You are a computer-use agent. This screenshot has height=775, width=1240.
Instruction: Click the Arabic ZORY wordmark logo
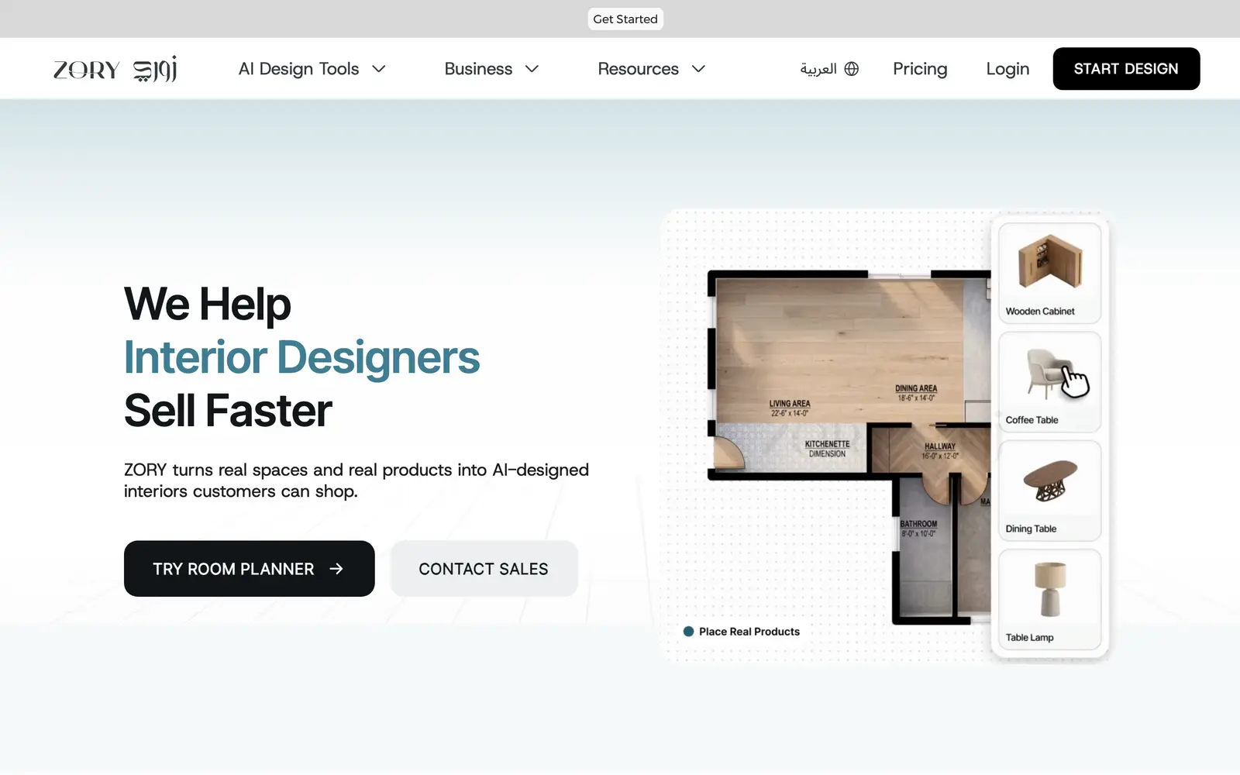pos(155,69)
